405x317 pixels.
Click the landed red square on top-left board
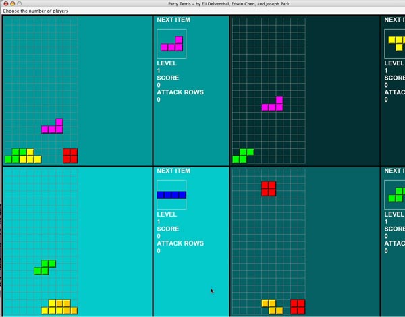pos(70,156)
